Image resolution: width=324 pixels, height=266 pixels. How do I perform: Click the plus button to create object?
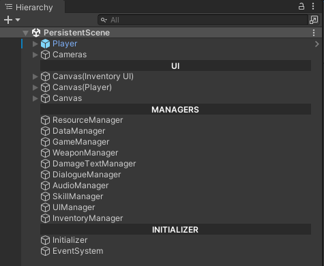[x=8, y=20]
